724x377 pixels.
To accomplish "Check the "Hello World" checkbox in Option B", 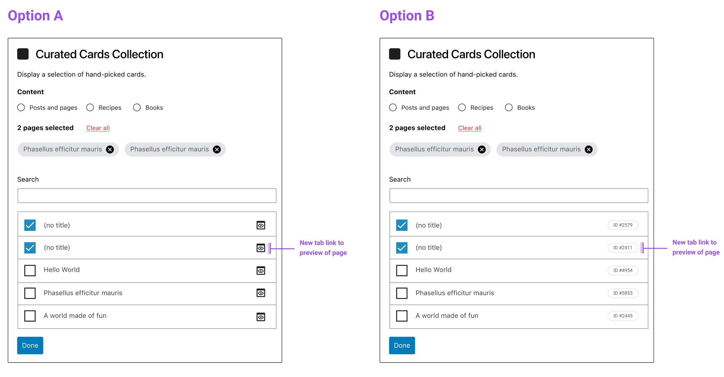I will click(402, 270).
